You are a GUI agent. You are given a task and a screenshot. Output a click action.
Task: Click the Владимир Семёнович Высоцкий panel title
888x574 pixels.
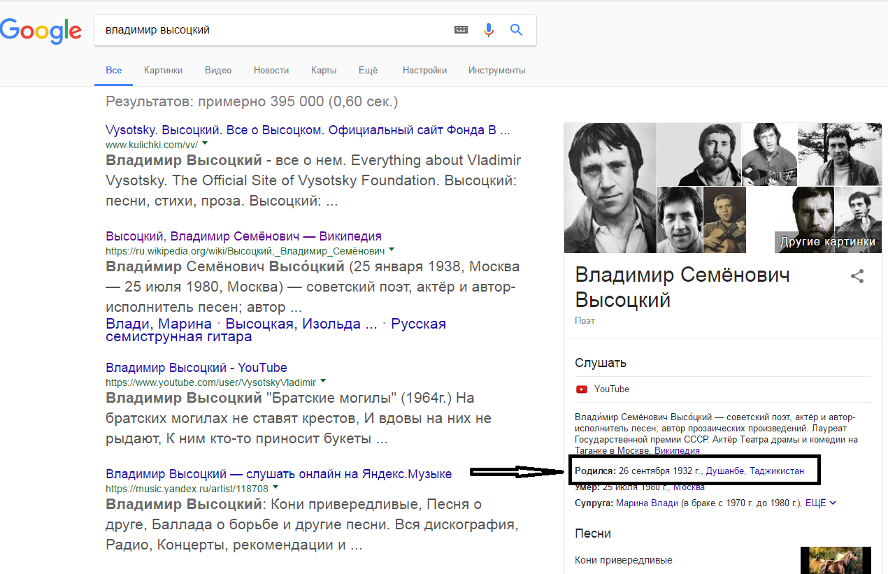click(682, 287)
